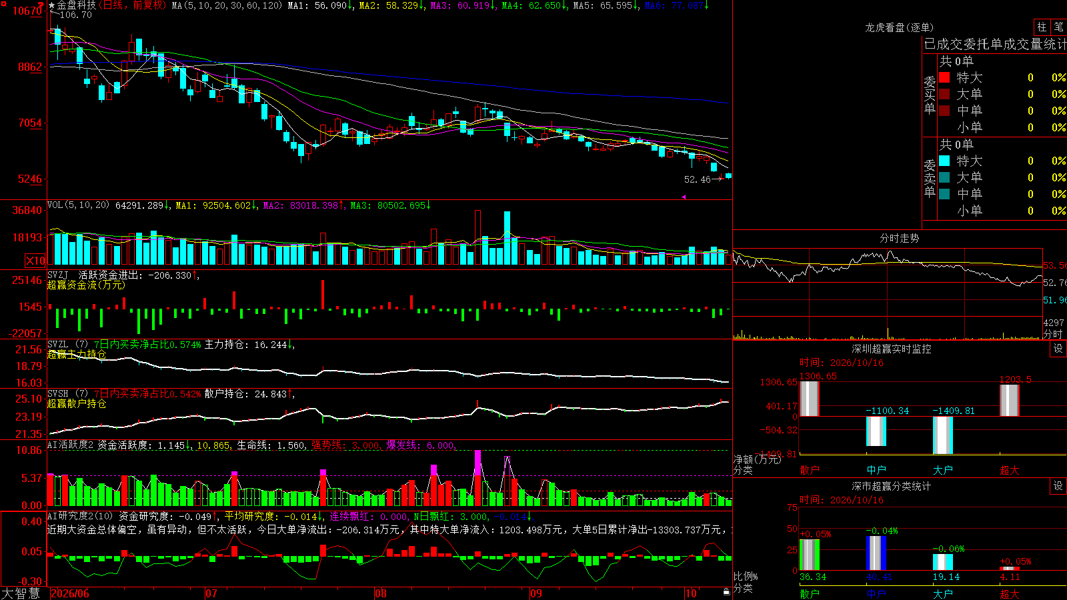This screenshot has width=1067, height=600.
Task: Click the MA(5,10,20,30,60,120) indicator parameters
Action: pos(227,5)
